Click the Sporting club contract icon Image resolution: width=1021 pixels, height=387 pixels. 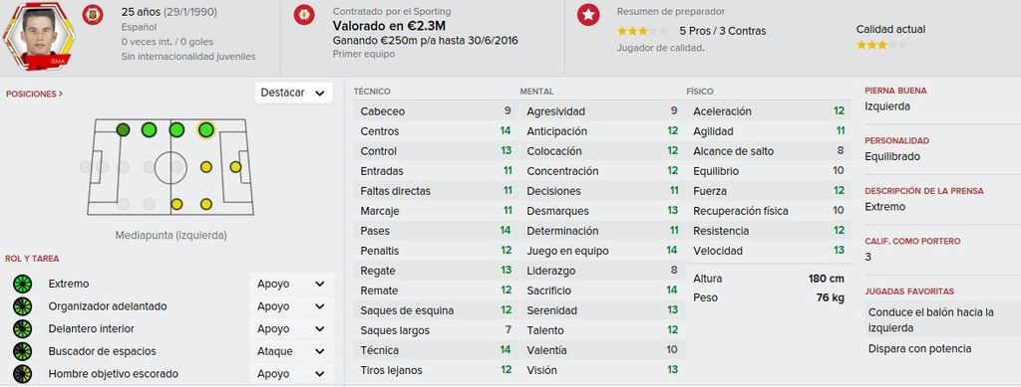[x=304, y=14]
